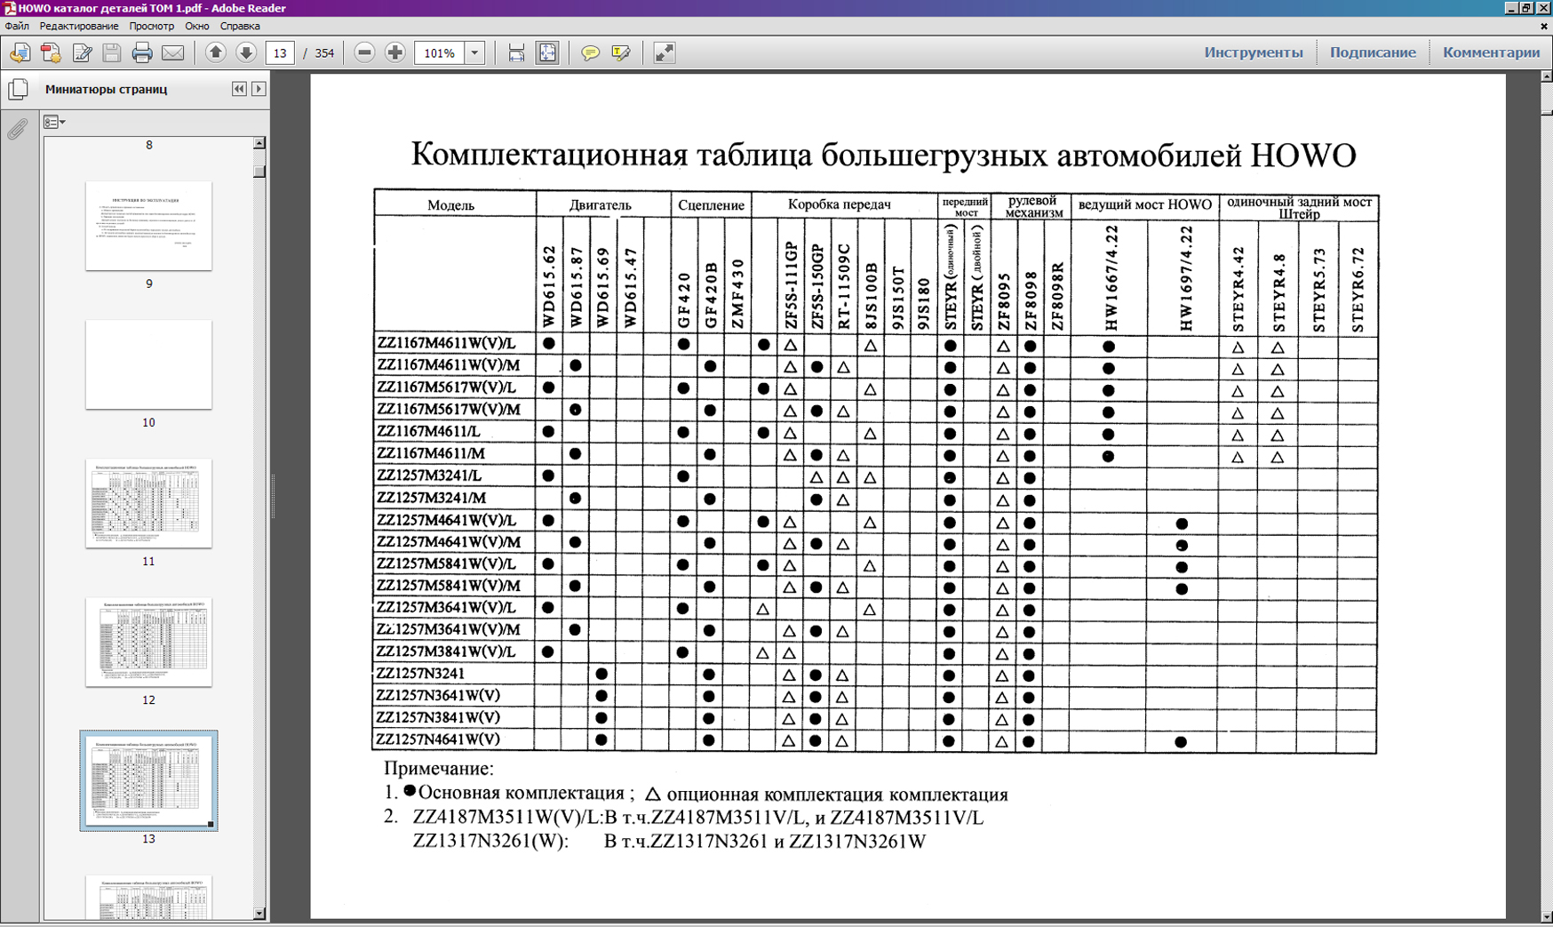This screenshot has height=927, width=1553.
Task: Add a sticky note comment
Action: pos(590,53)
